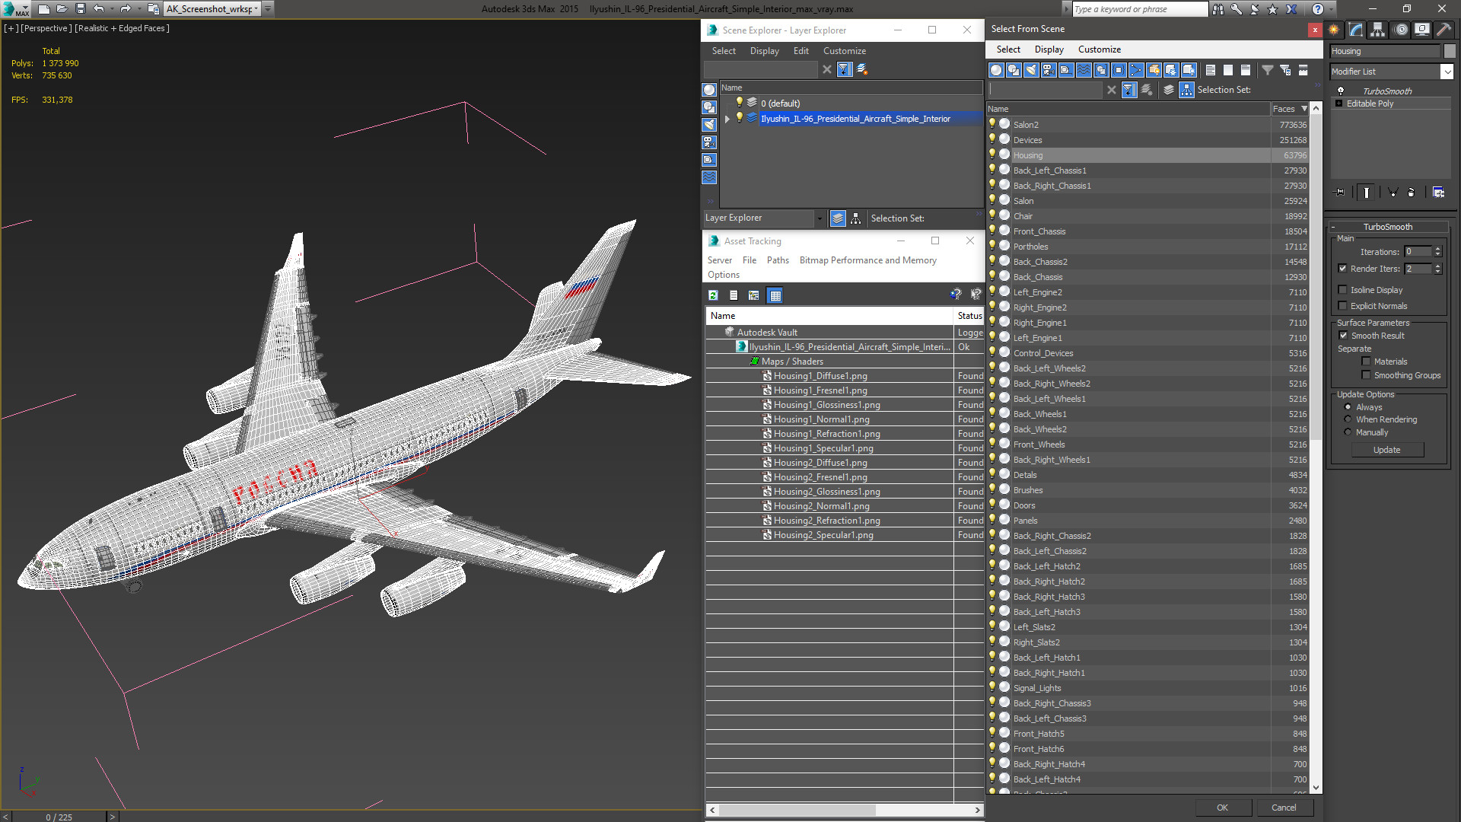Click Asset Tracking horizontal scrollbar
This screenshot has height=822, width=1461.
797,810
